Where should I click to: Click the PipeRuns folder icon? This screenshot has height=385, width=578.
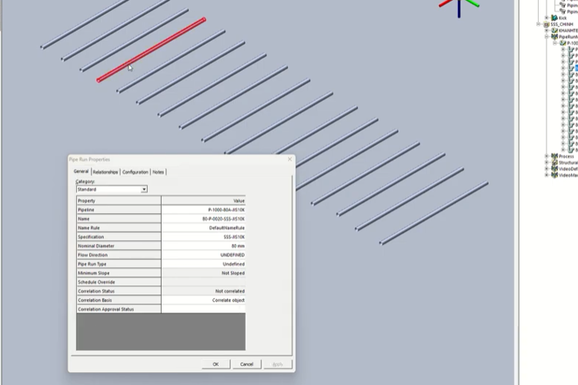tap(554, 36)
